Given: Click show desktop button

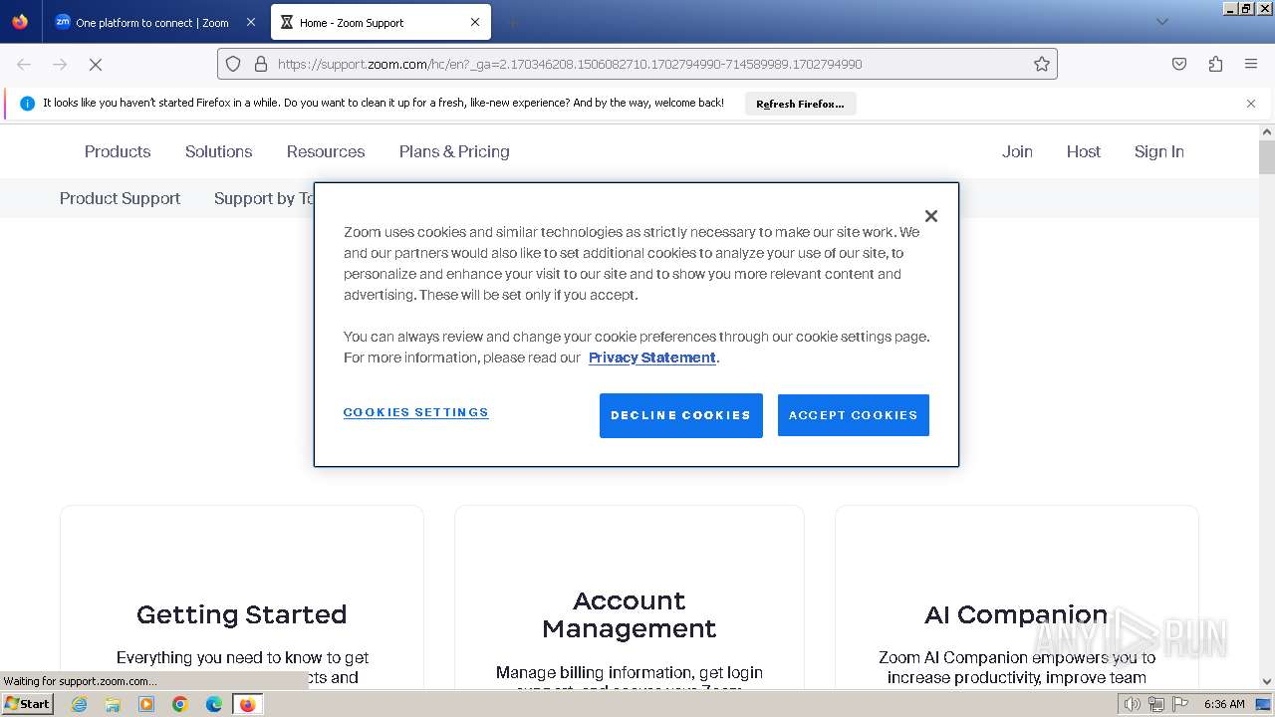Looking at the screenshot, I should point(1264,704).
